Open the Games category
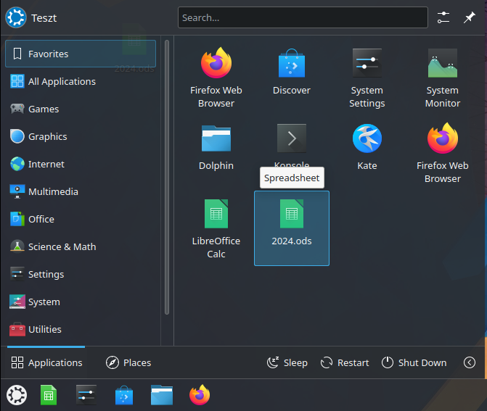Screen dimensions: 487x411 click(x=81, y=109)
